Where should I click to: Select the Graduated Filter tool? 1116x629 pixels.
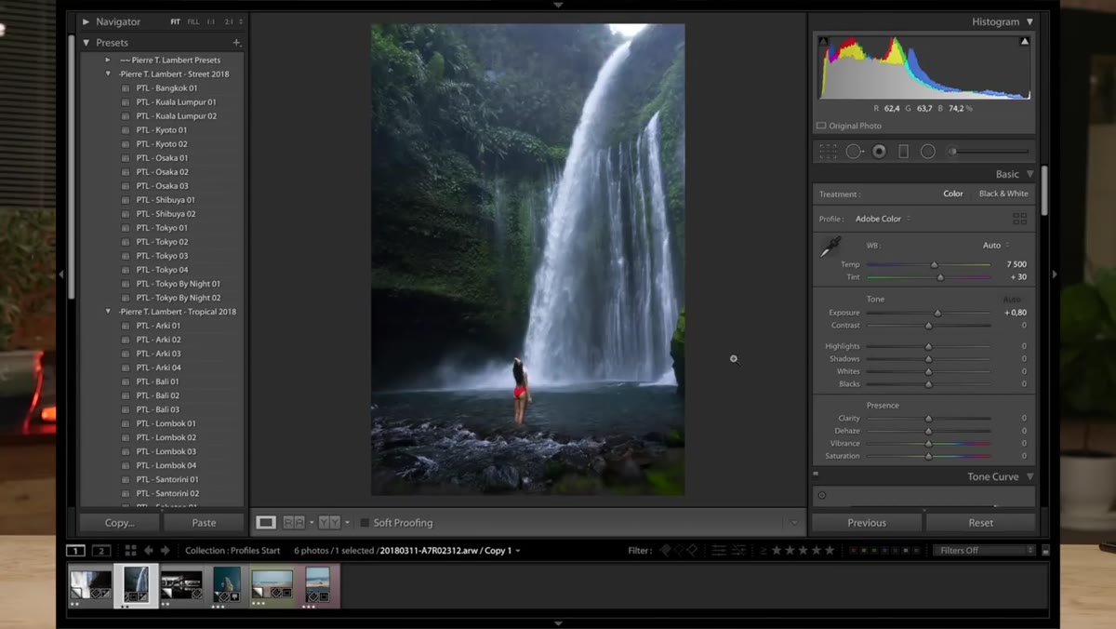pyautogui.click(x=903, y=152)
